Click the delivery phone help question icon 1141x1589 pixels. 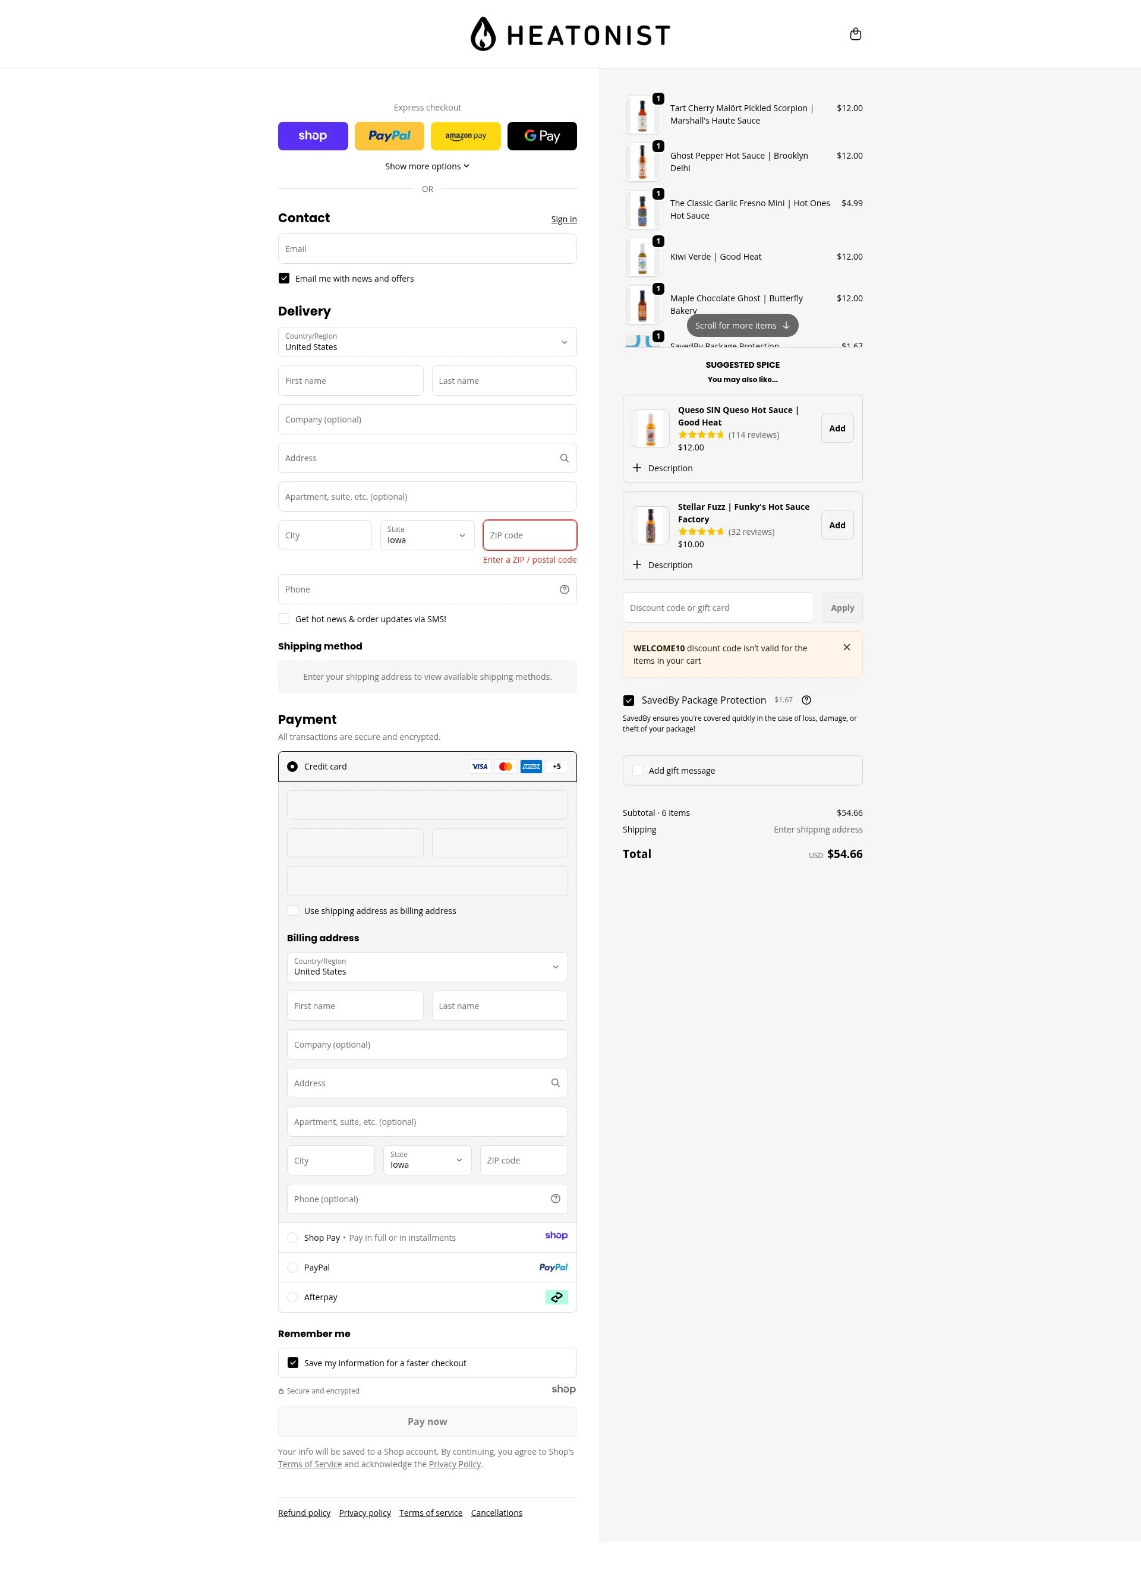(x=564, y=590)
